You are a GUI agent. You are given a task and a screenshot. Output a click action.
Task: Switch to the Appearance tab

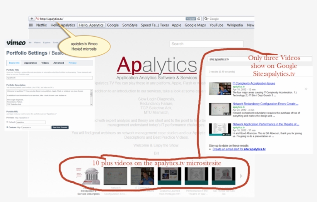point(31,63)
